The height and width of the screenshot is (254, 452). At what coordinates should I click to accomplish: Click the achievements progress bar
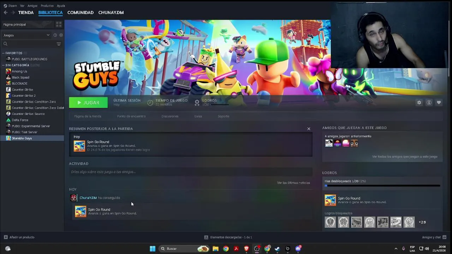tap(382, 186)
